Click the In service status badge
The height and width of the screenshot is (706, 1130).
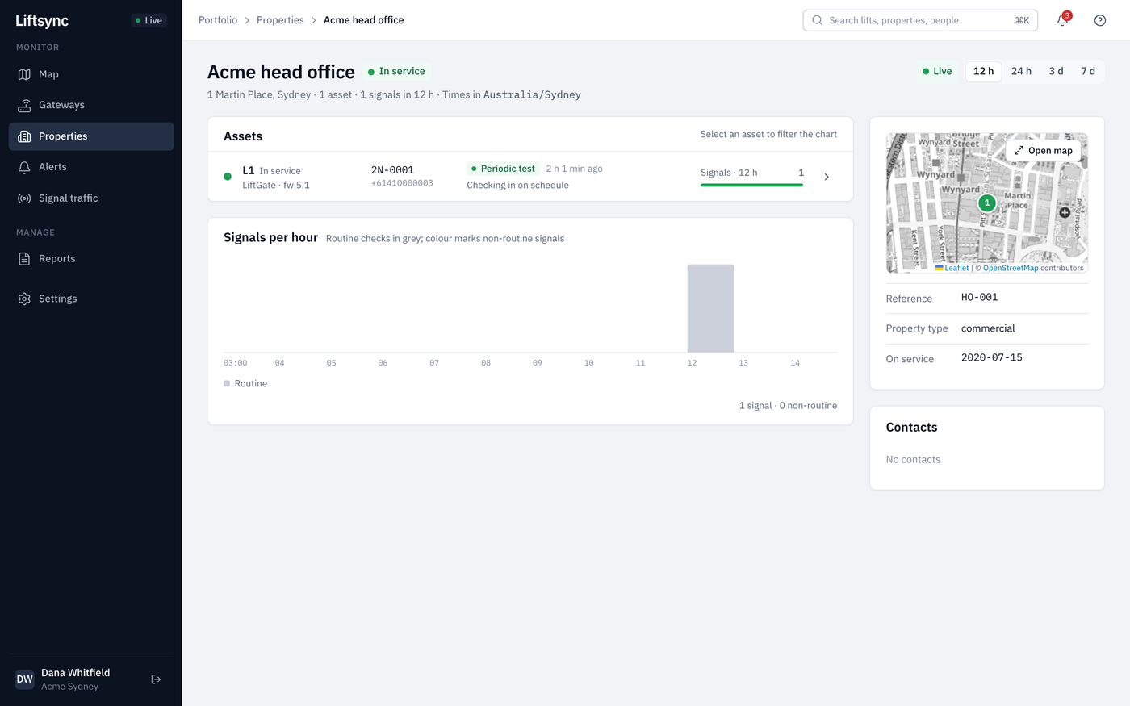(x=395, y=71)
